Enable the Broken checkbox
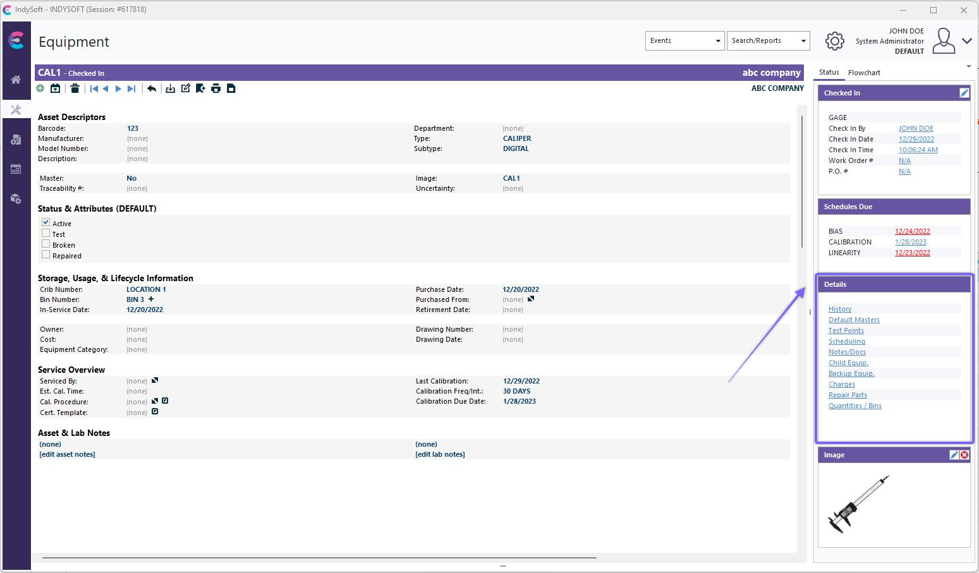The height and width of the screenshot is (573, 979). click(46, 244)
